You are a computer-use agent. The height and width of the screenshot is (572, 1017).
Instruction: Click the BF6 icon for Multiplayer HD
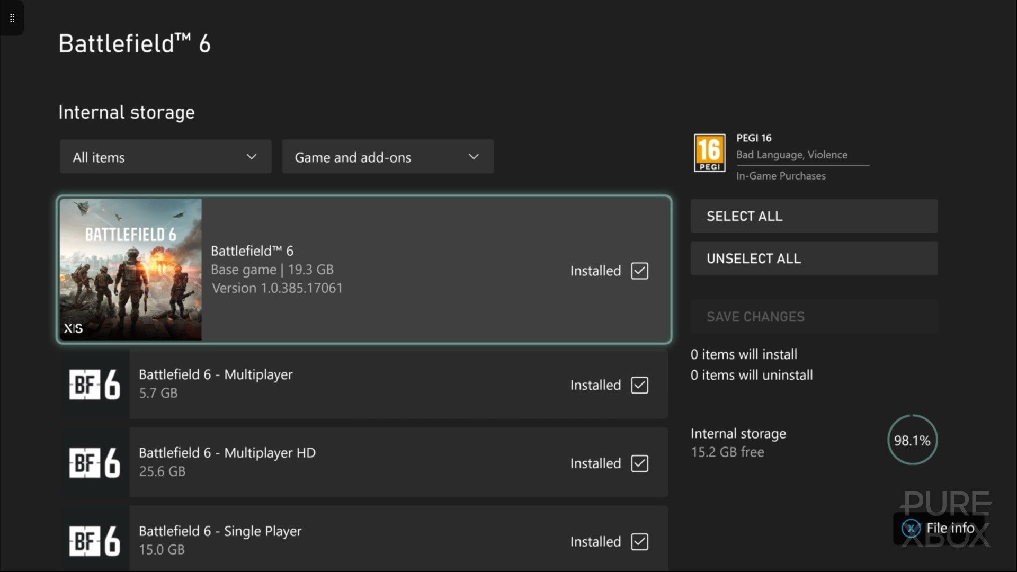[94, 462]
